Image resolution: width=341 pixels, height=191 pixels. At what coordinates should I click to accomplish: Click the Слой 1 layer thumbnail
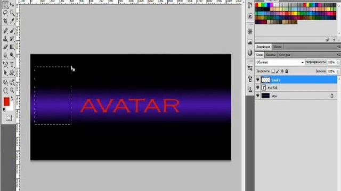pyautogui.click(x=265, y=80)
